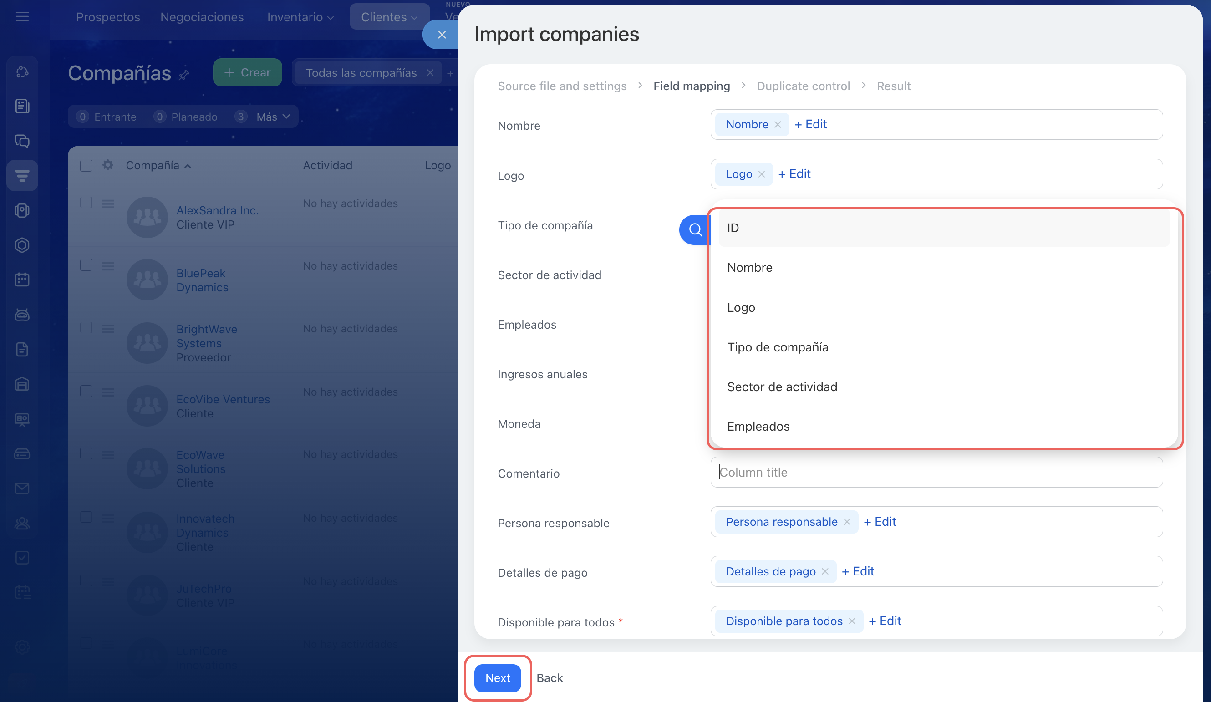Open the Clientes menu dropdown
This screenshot has width=1211, height=702.
click(389, 17)
